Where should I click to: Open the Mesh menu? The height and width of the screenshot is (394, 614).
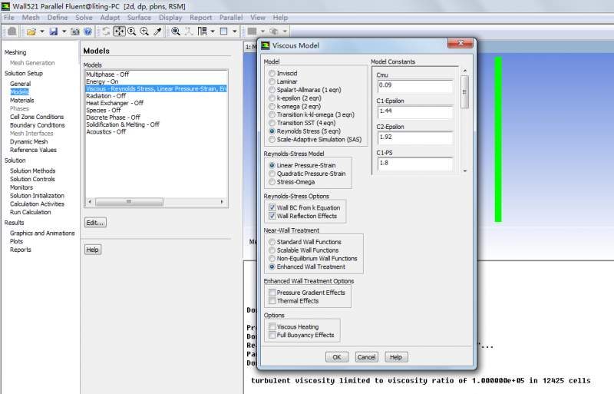(x=31, y=18)
